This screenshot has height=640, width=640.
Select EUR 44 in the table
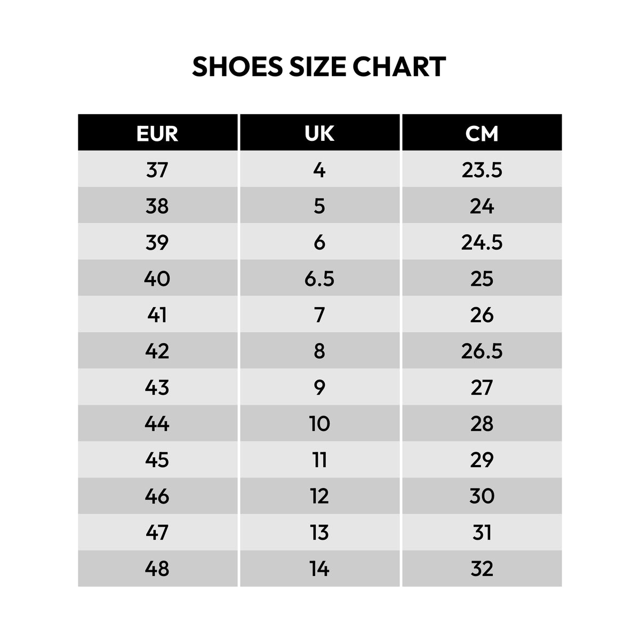(157, 423)
